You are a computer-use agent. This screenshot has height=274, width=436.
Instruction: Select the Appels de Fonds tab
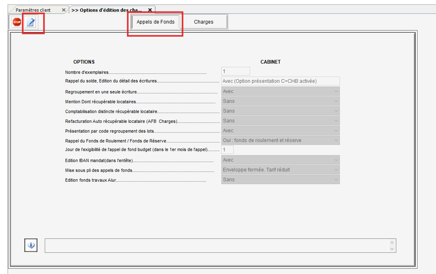[x=155, y=22]
